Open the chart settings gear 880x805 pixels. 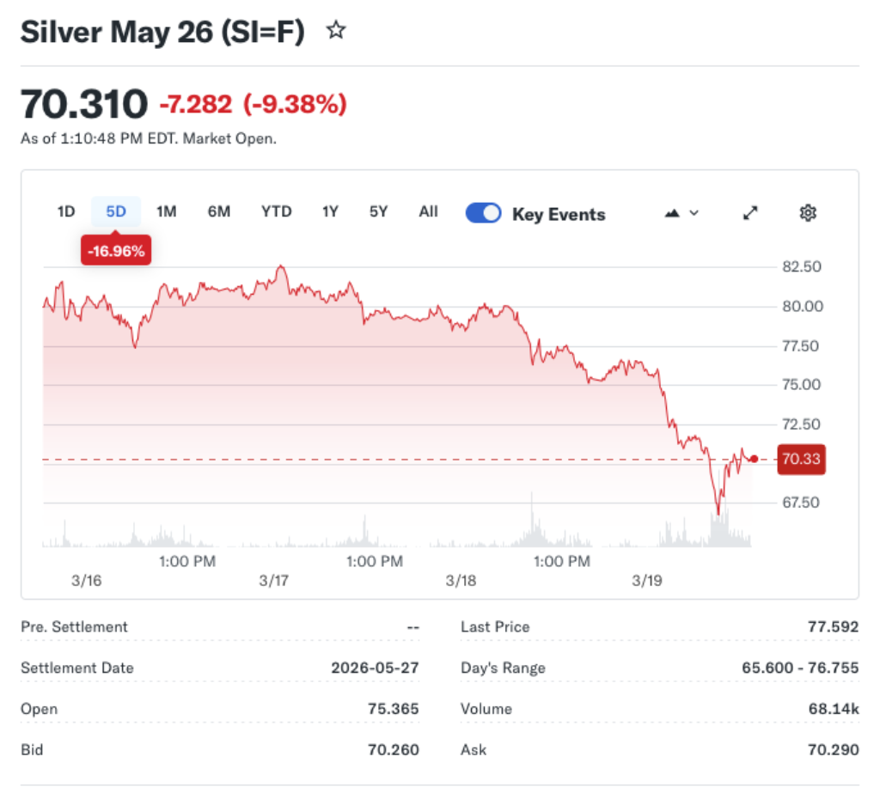click(808, 213)
